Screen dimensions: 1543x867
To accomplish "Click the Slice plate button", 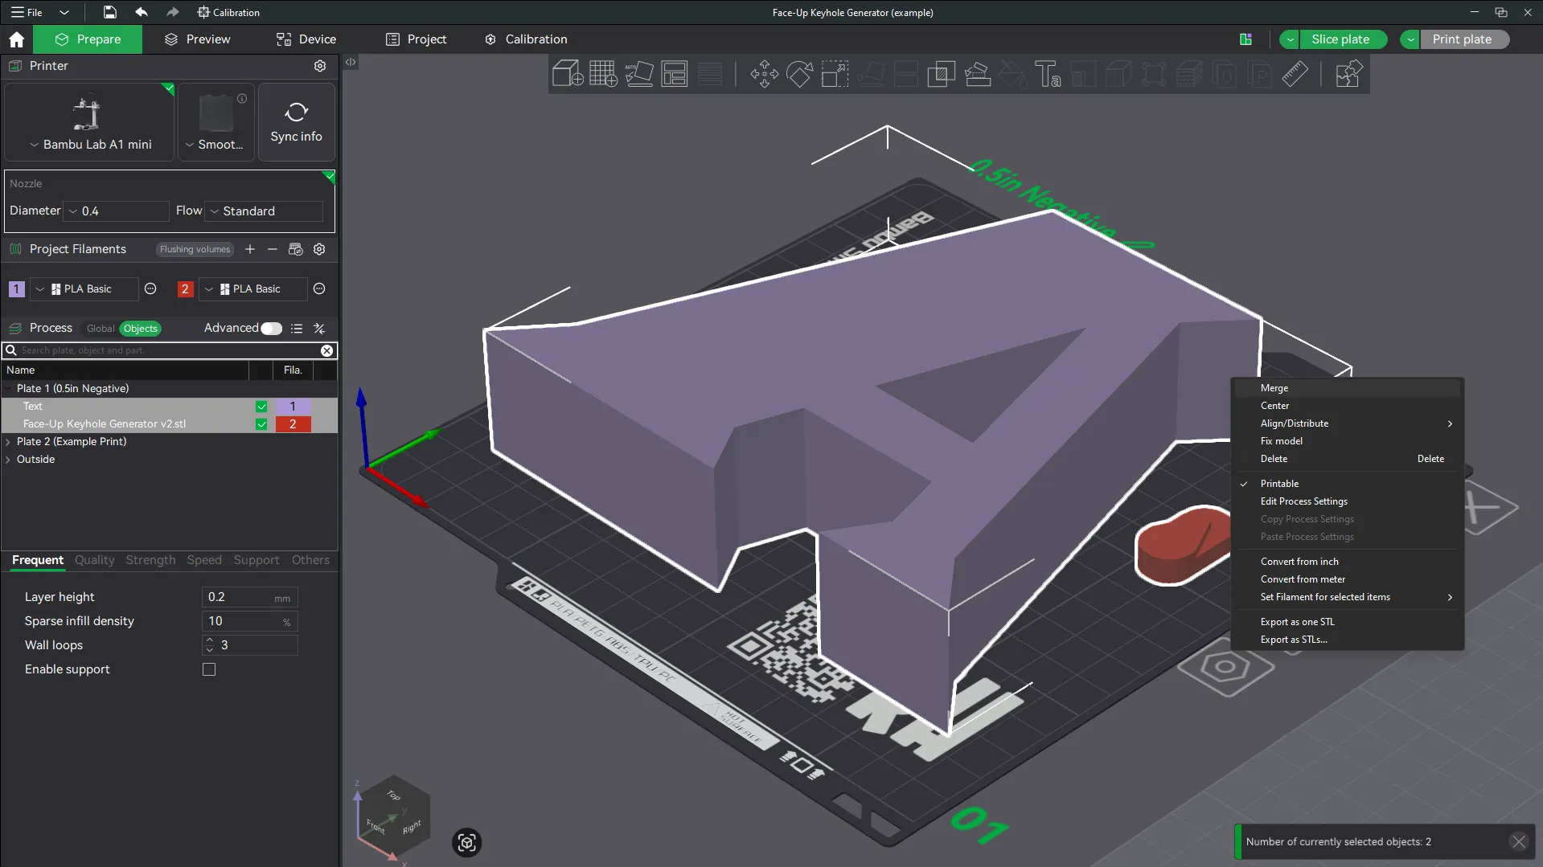I will pyautogui.click(x=1340, y=39).
